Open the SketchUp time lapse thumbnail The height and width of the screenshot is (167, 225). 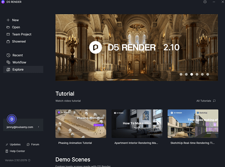193,124
